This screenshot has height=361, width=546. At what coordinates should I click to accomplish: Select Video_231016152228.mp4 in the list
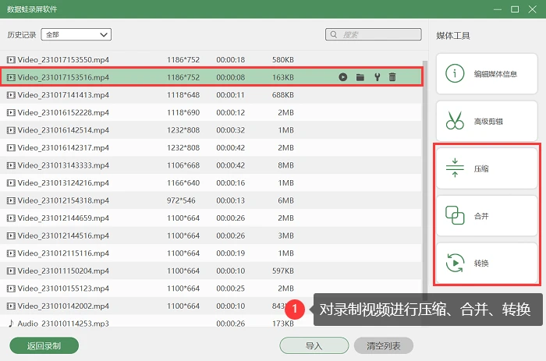211,112
